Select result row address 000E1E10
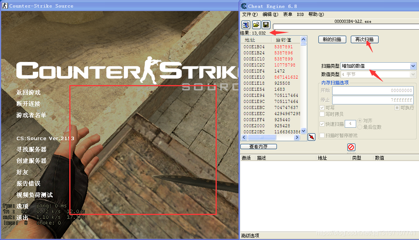Viewport: 419px width, 240px height. point(271,77)
